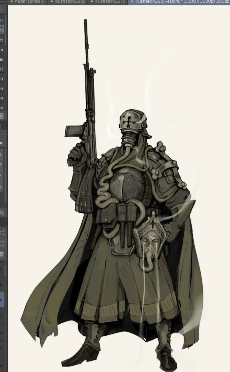The image size is (230, 372).
Task: Click the dimmed double-arrow stepper above the layer trash
Action: 3,244
